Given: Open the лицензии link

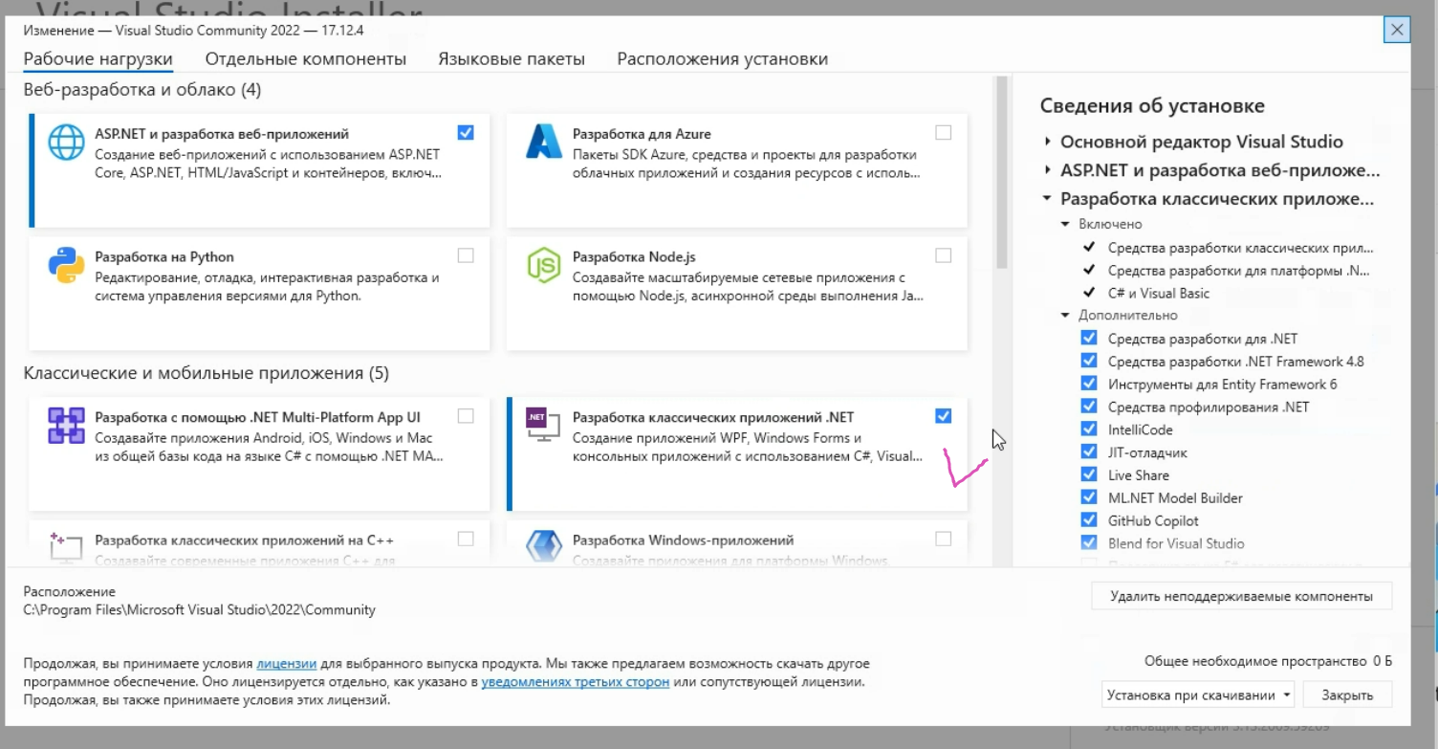Looking at the screenshot, I should (x=286, y=663).
